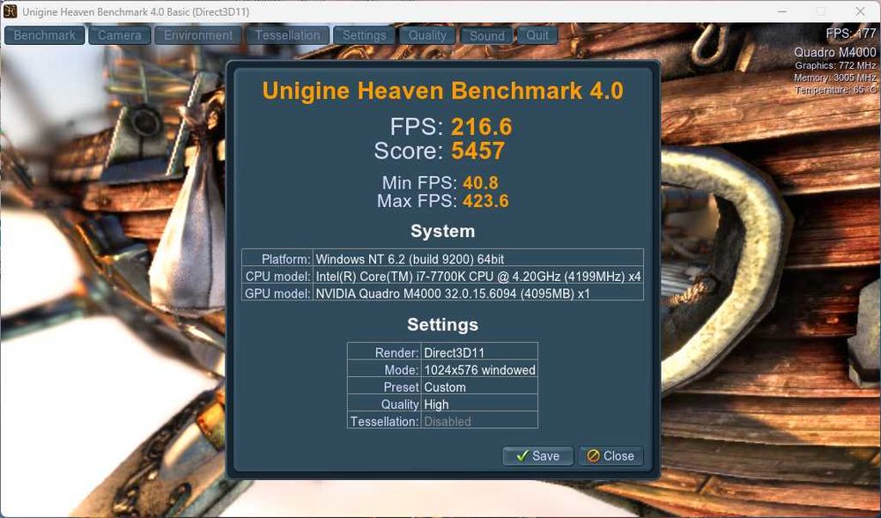Open the Sound menu
881x518 pixels.
(486, 35)
